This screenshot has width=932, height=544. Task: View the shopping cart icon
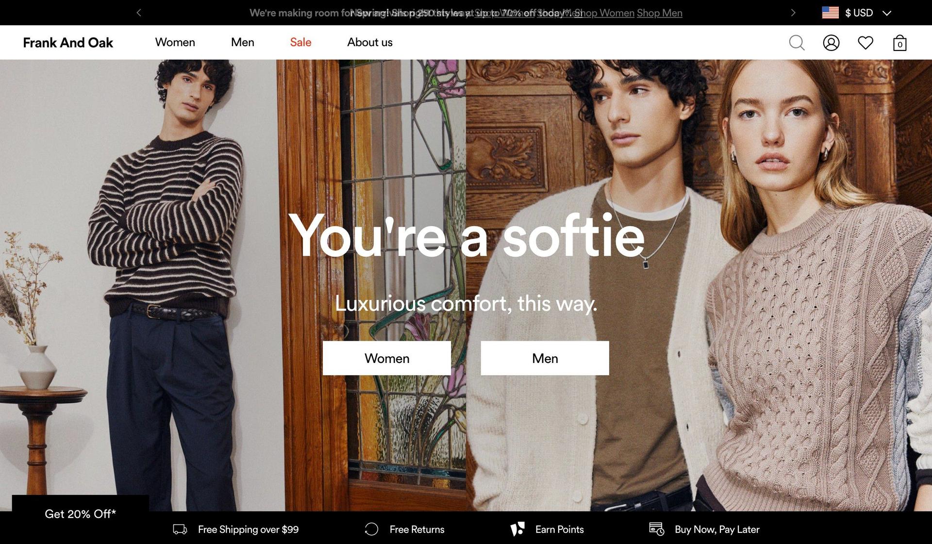pos(899,42)
